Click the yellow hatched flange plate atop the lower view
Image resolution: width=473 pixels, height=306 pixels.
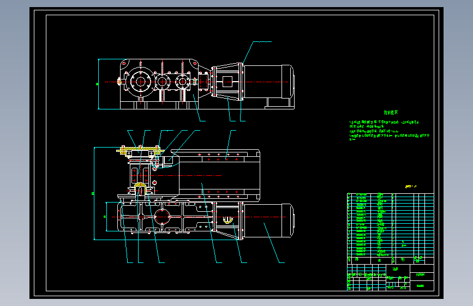(140, 149)
